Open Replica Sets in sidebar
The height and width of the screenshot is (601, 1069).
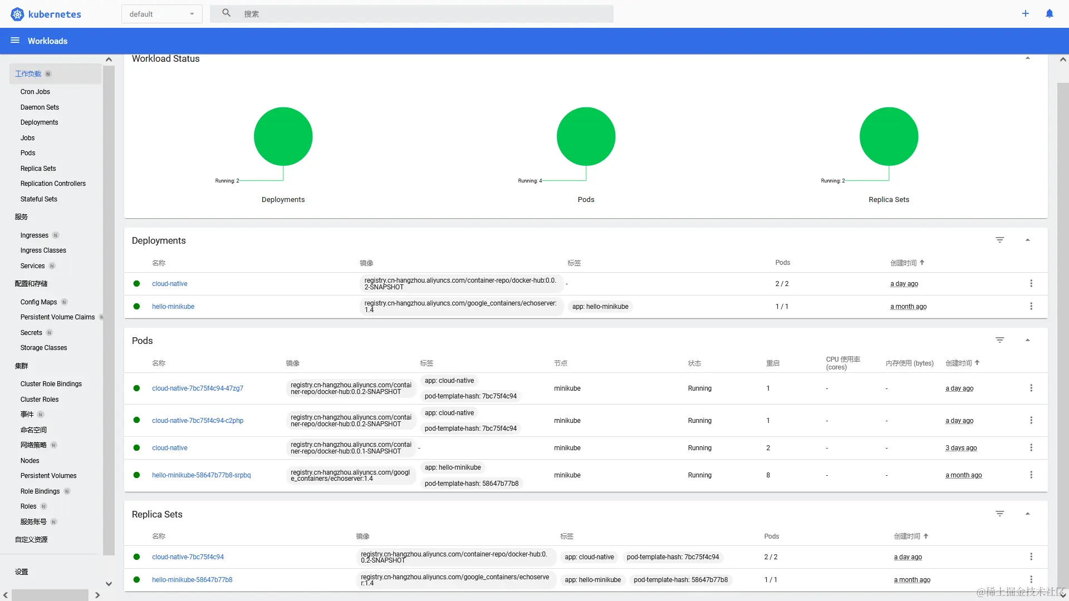click(x=38, y=169)
